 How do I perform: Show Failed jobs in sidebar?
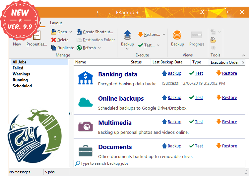18,68
